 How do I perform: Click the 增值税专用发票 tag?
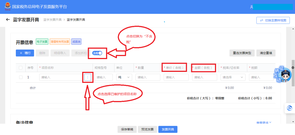60,42
